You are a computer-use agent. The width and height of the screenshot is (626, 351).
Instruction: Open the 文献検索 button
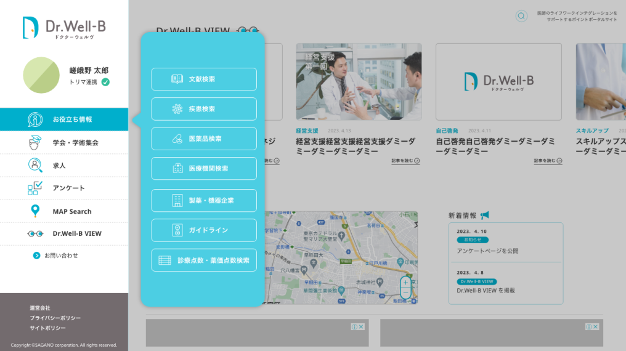coord(204,79)
